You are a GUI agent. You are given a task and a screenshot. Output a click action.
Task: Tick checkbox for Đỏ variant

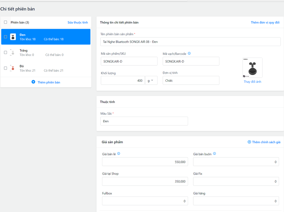point(6,68)
